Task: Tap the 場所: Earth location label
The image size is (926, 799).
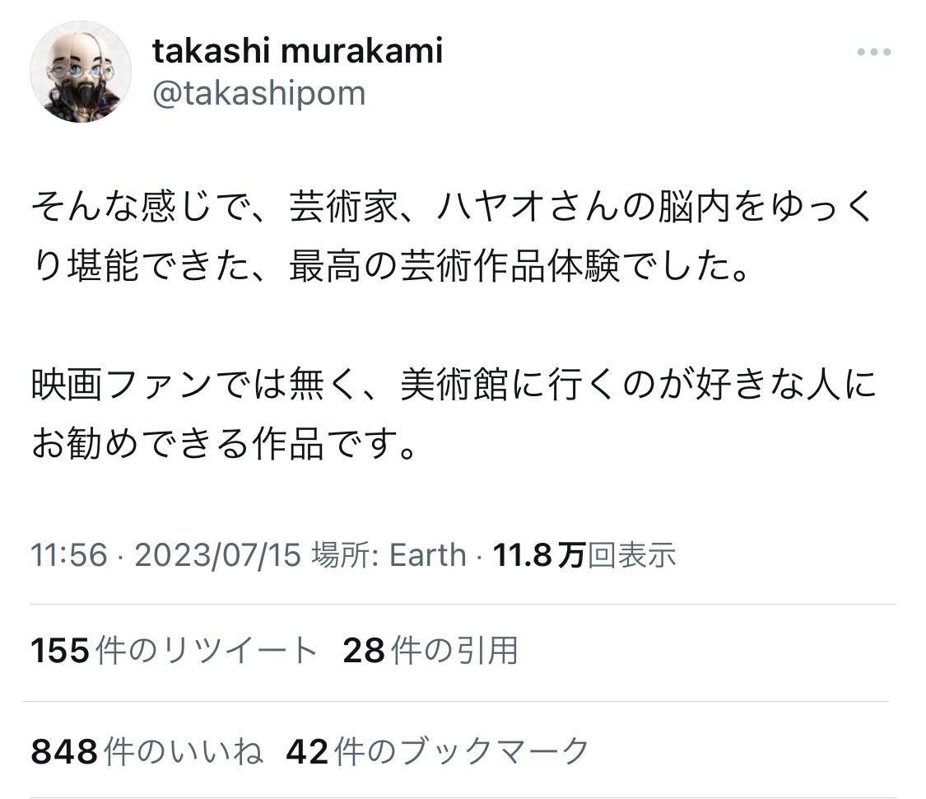Action: click(x=389, y=555)
